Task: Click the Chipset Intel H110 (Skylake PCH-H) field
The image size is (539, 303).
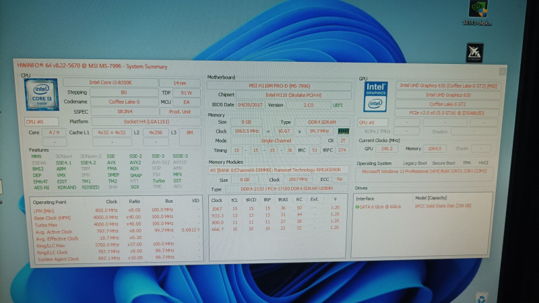Action: click(x=293, y=95)
